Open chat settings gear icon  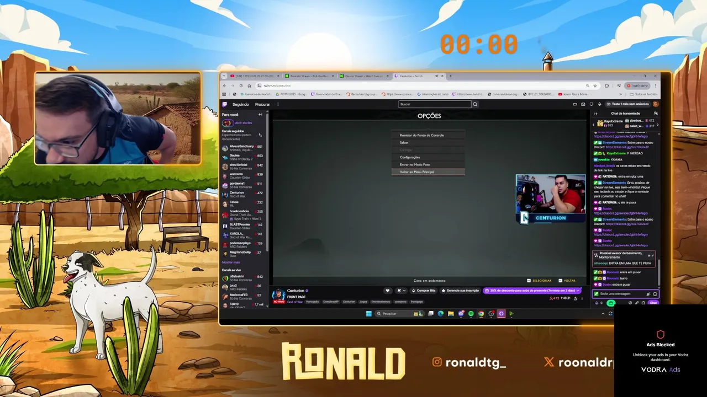643,303
